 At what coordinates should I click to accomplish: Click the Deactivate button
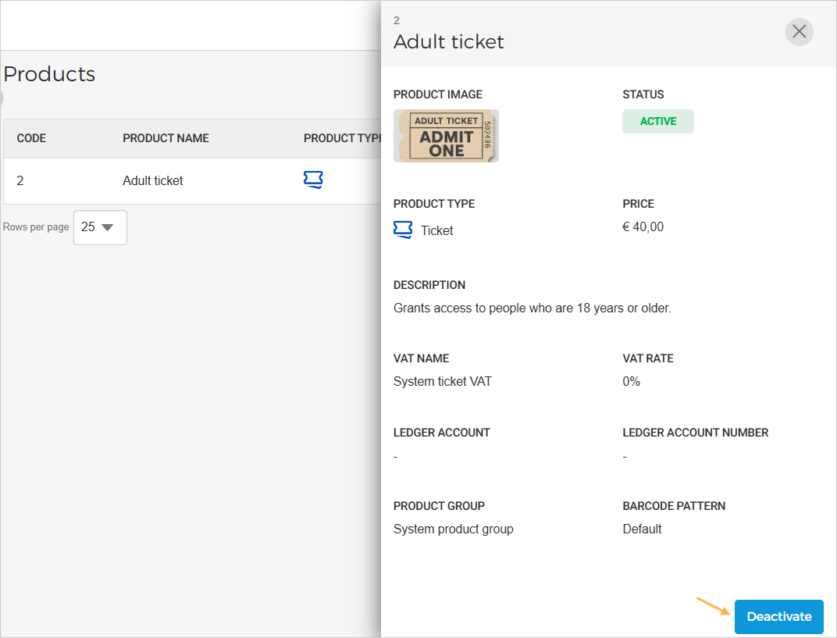tap(778, 617)
